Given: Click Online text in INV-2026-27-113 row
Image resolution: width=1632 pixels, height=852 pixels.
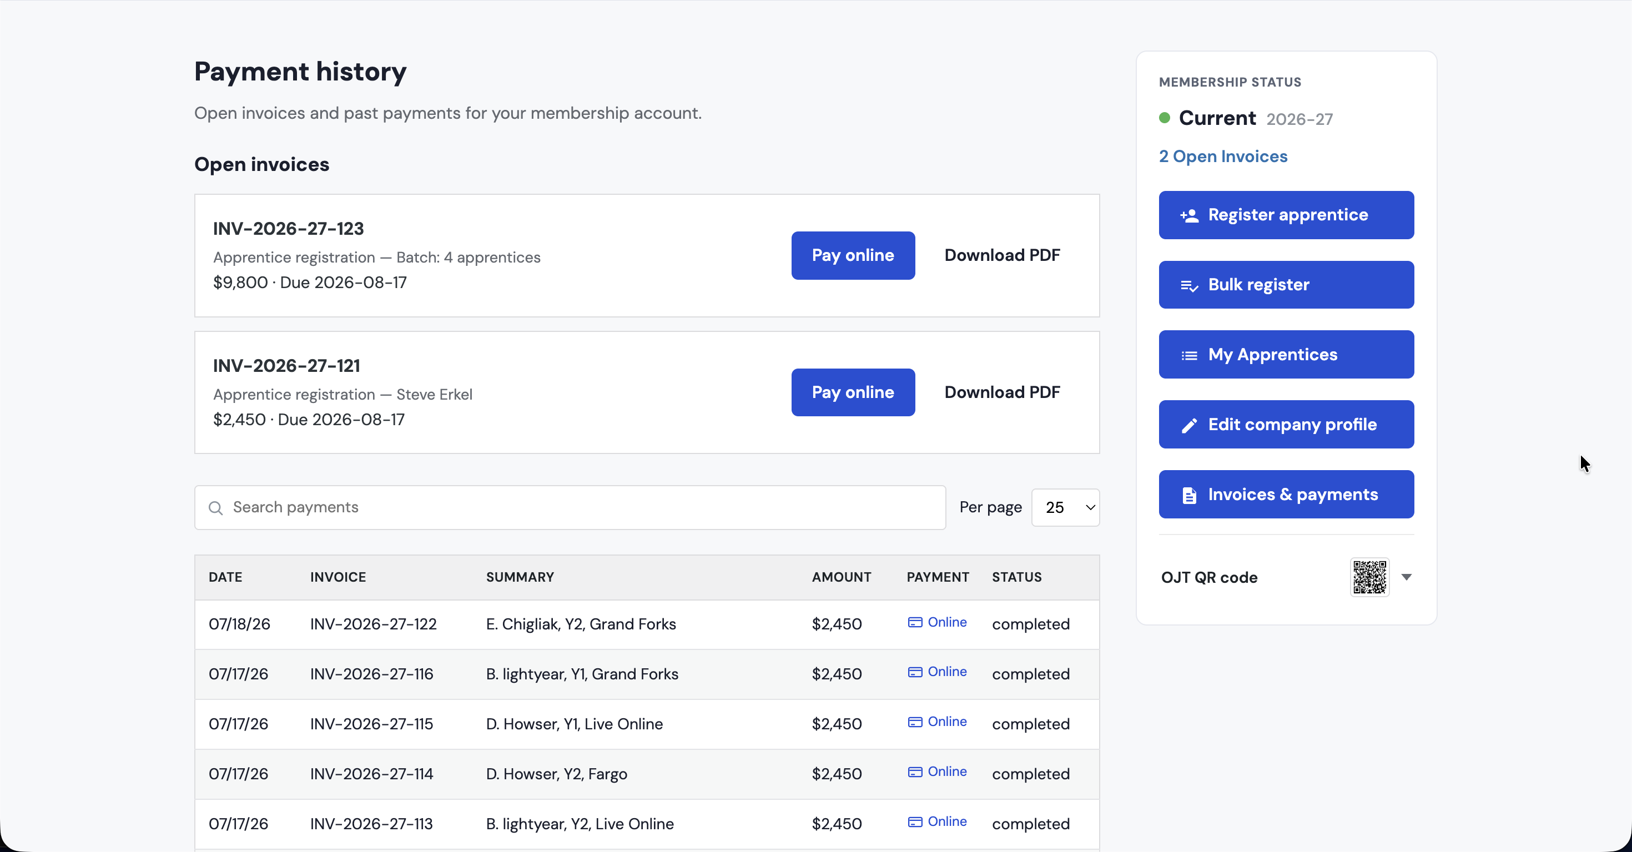Looking at the screenshot, I should tap(946, 821).
